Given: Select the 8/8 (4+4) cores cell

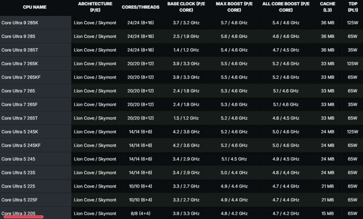Looking at the screenshot, I should pos(140,214).
